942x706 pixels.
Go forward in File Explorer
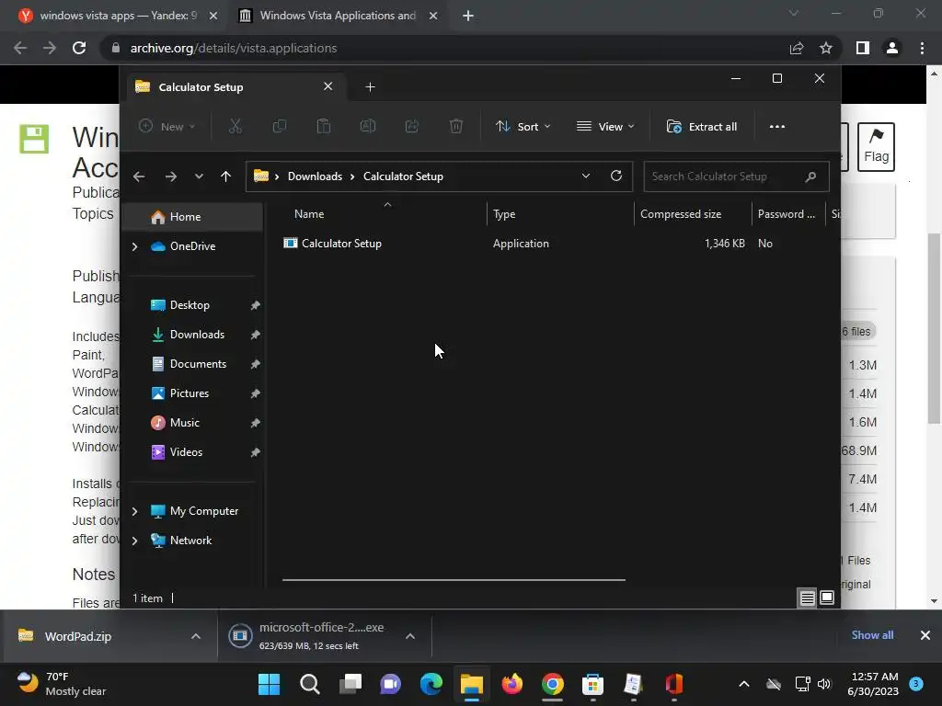[170, 176]
